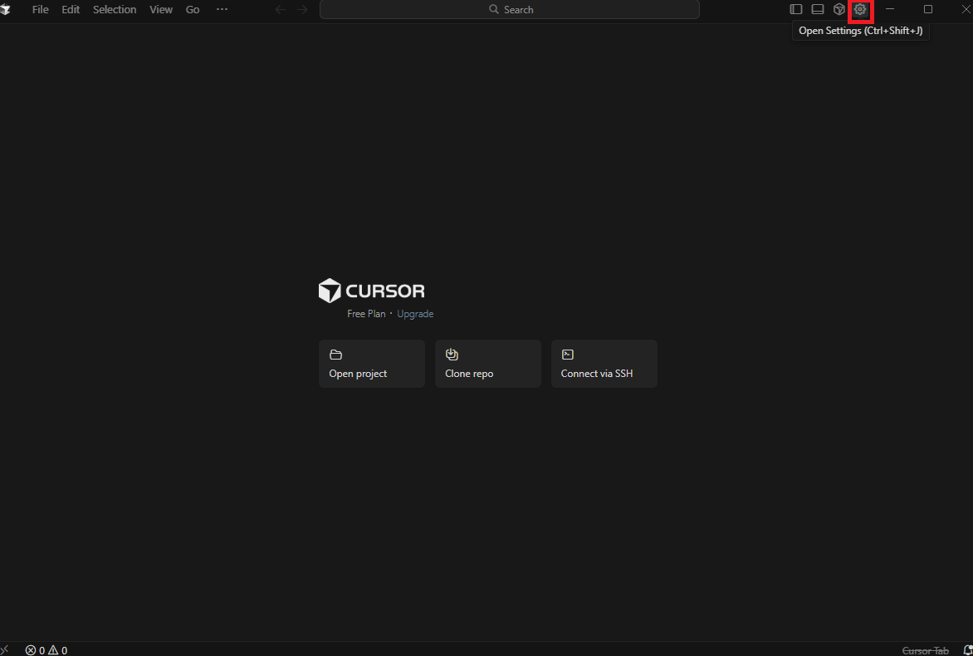Click Open project button
Screen dimensions: 973x656
click(x=372, y=364)
